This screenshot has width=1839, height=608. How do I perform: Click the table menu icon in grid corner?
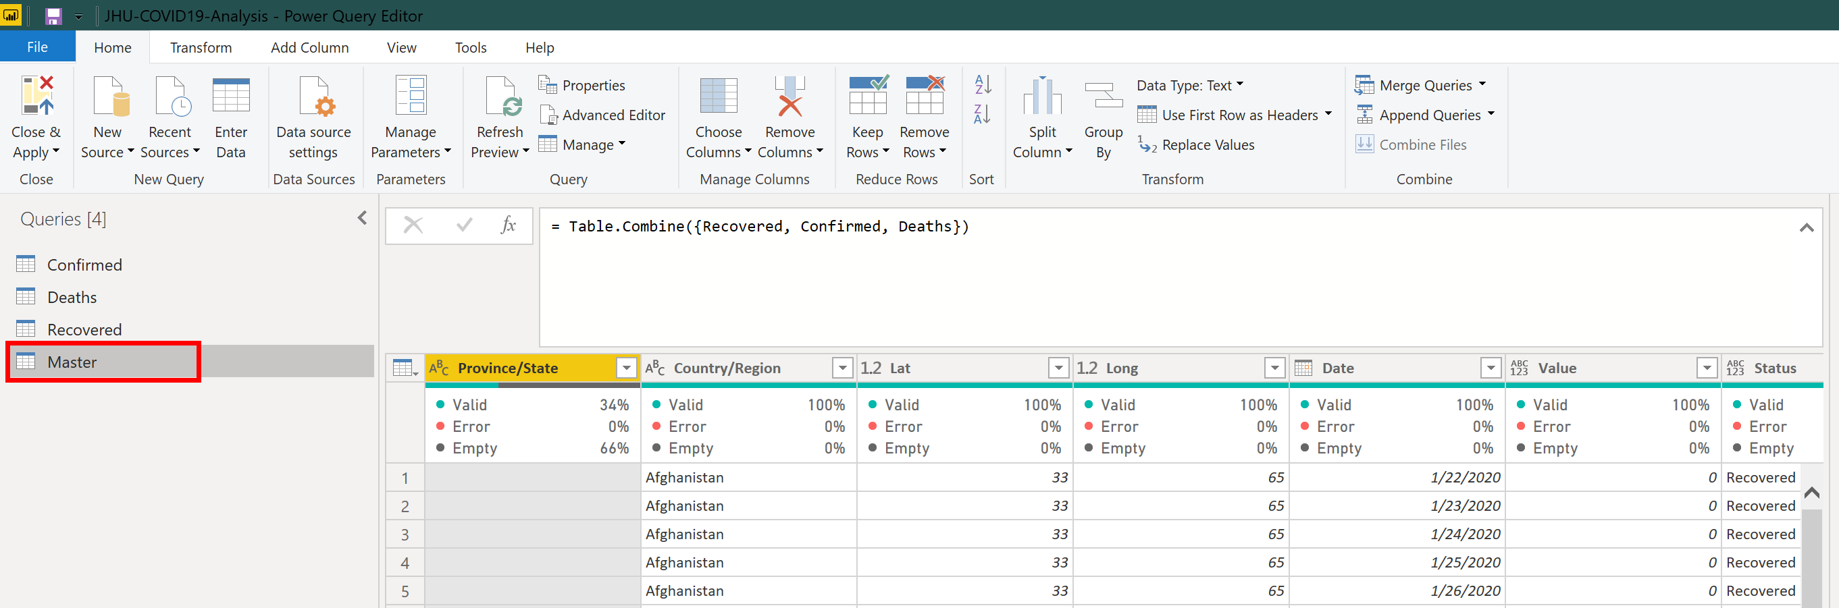[x=405, y=368]
